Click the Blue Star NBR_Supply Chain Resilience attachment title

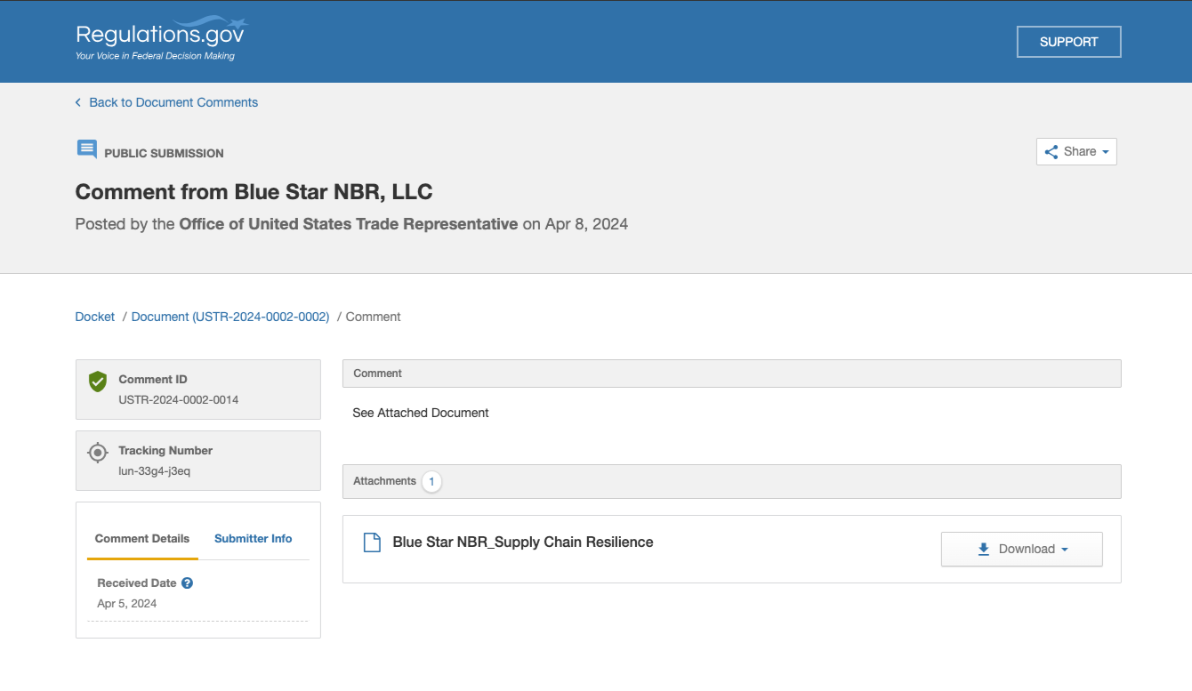pyautogui.click(x=523, y=542)
